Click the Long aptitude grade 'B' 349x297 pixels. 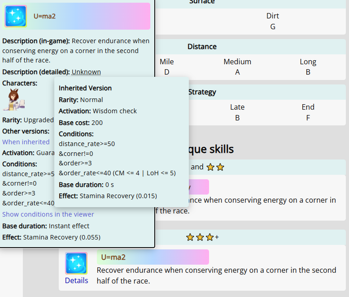[x=308, y=72]
